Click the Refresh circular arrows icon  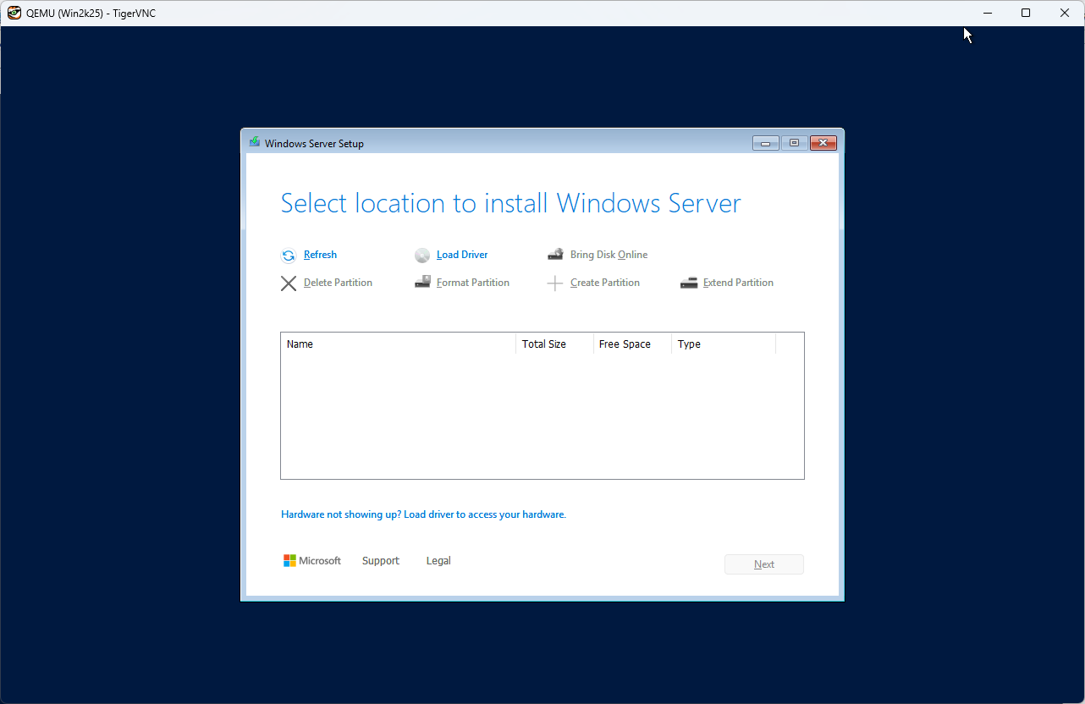point(289,256)
